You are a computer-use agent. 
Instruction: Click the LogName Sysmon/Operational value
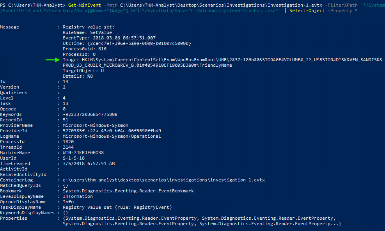(x=112, y=137)
